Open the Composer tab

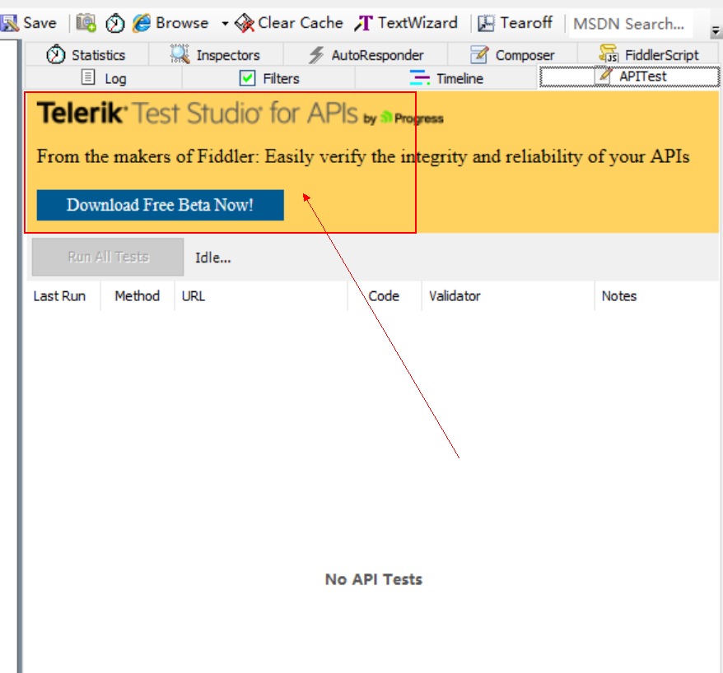tap(512, 55)
